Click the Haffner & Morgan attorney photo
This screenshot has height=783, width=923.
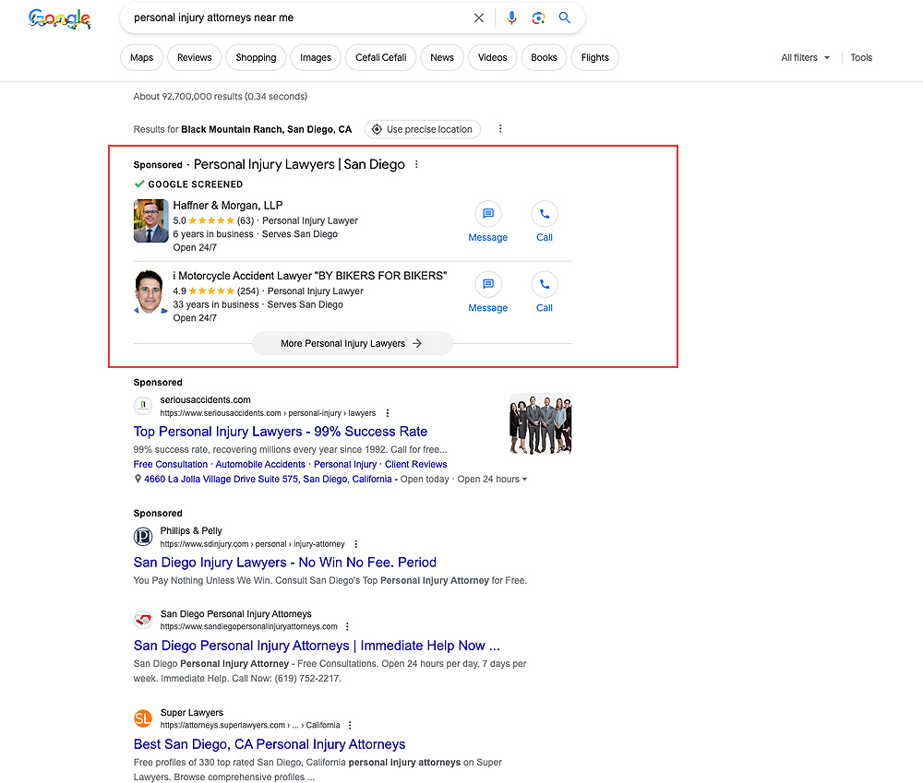[151, 221]
